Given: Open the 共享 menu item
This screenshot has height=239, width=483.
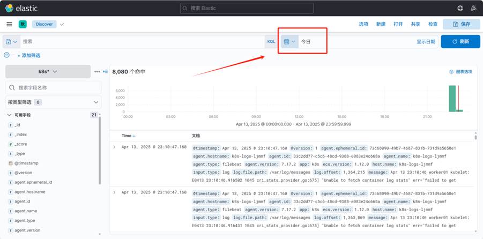Looking at the screenshot, I should click(x=415, y=24).
